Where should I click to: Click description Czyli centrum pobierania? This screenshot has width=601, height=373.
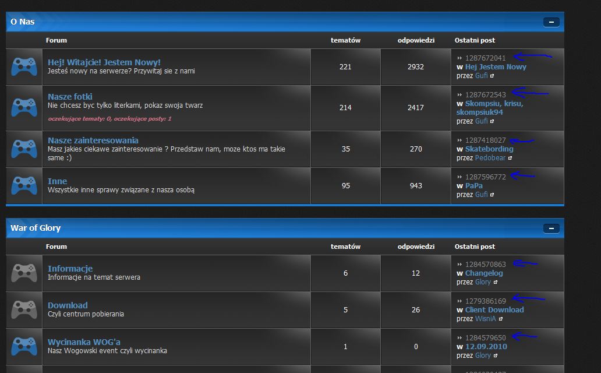point(86,314)
